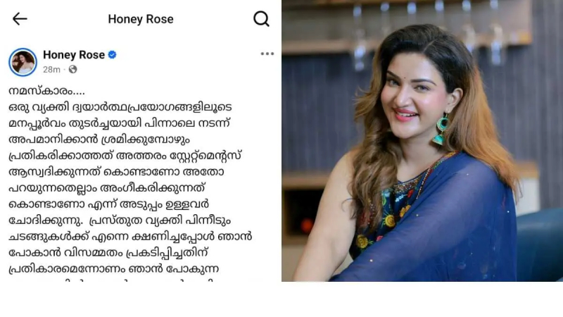
Task: Click the നമസ്കാരം greeting line
Action: (46, 91)
